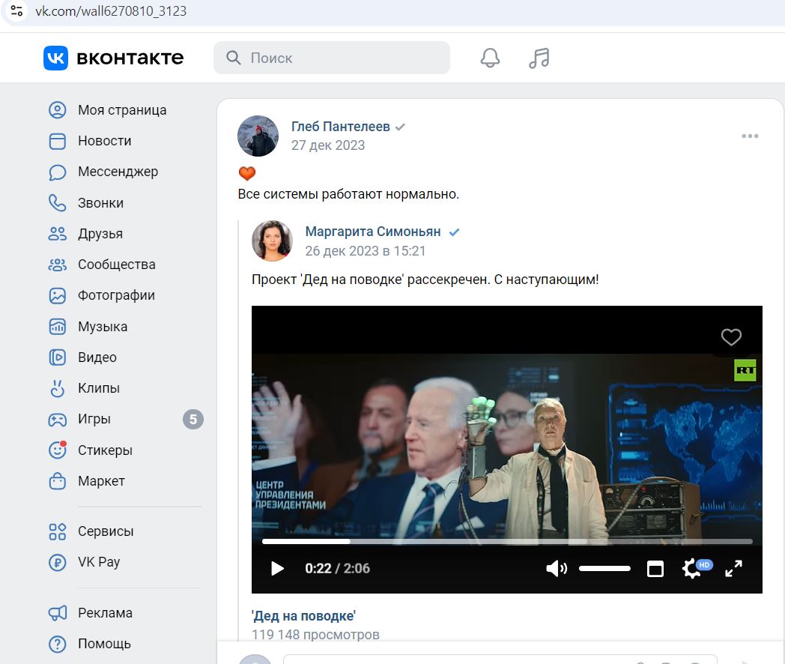Click the HD quality badge
This screenshot has height=664, width=785.
(704, 565)
